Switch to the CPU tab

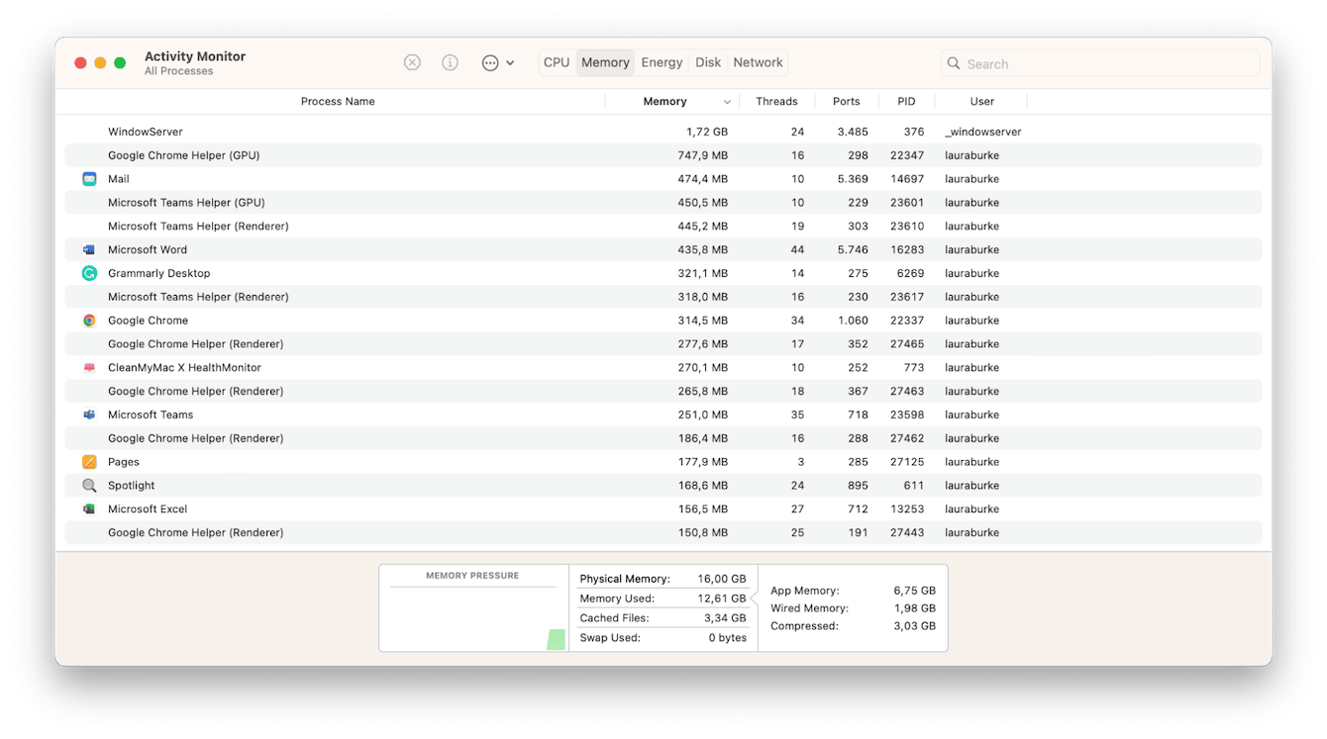(x=557, y=61)
